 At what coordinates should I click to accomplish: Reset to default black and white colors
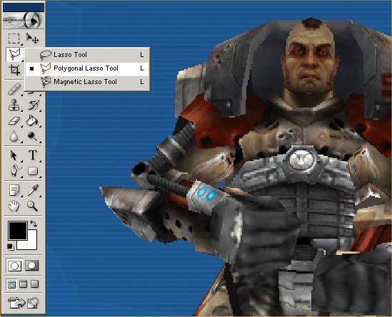pos(11,247)
